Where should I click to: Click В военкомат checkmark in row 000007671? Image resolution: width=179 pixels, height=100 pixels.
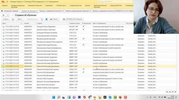pos(83,29)
